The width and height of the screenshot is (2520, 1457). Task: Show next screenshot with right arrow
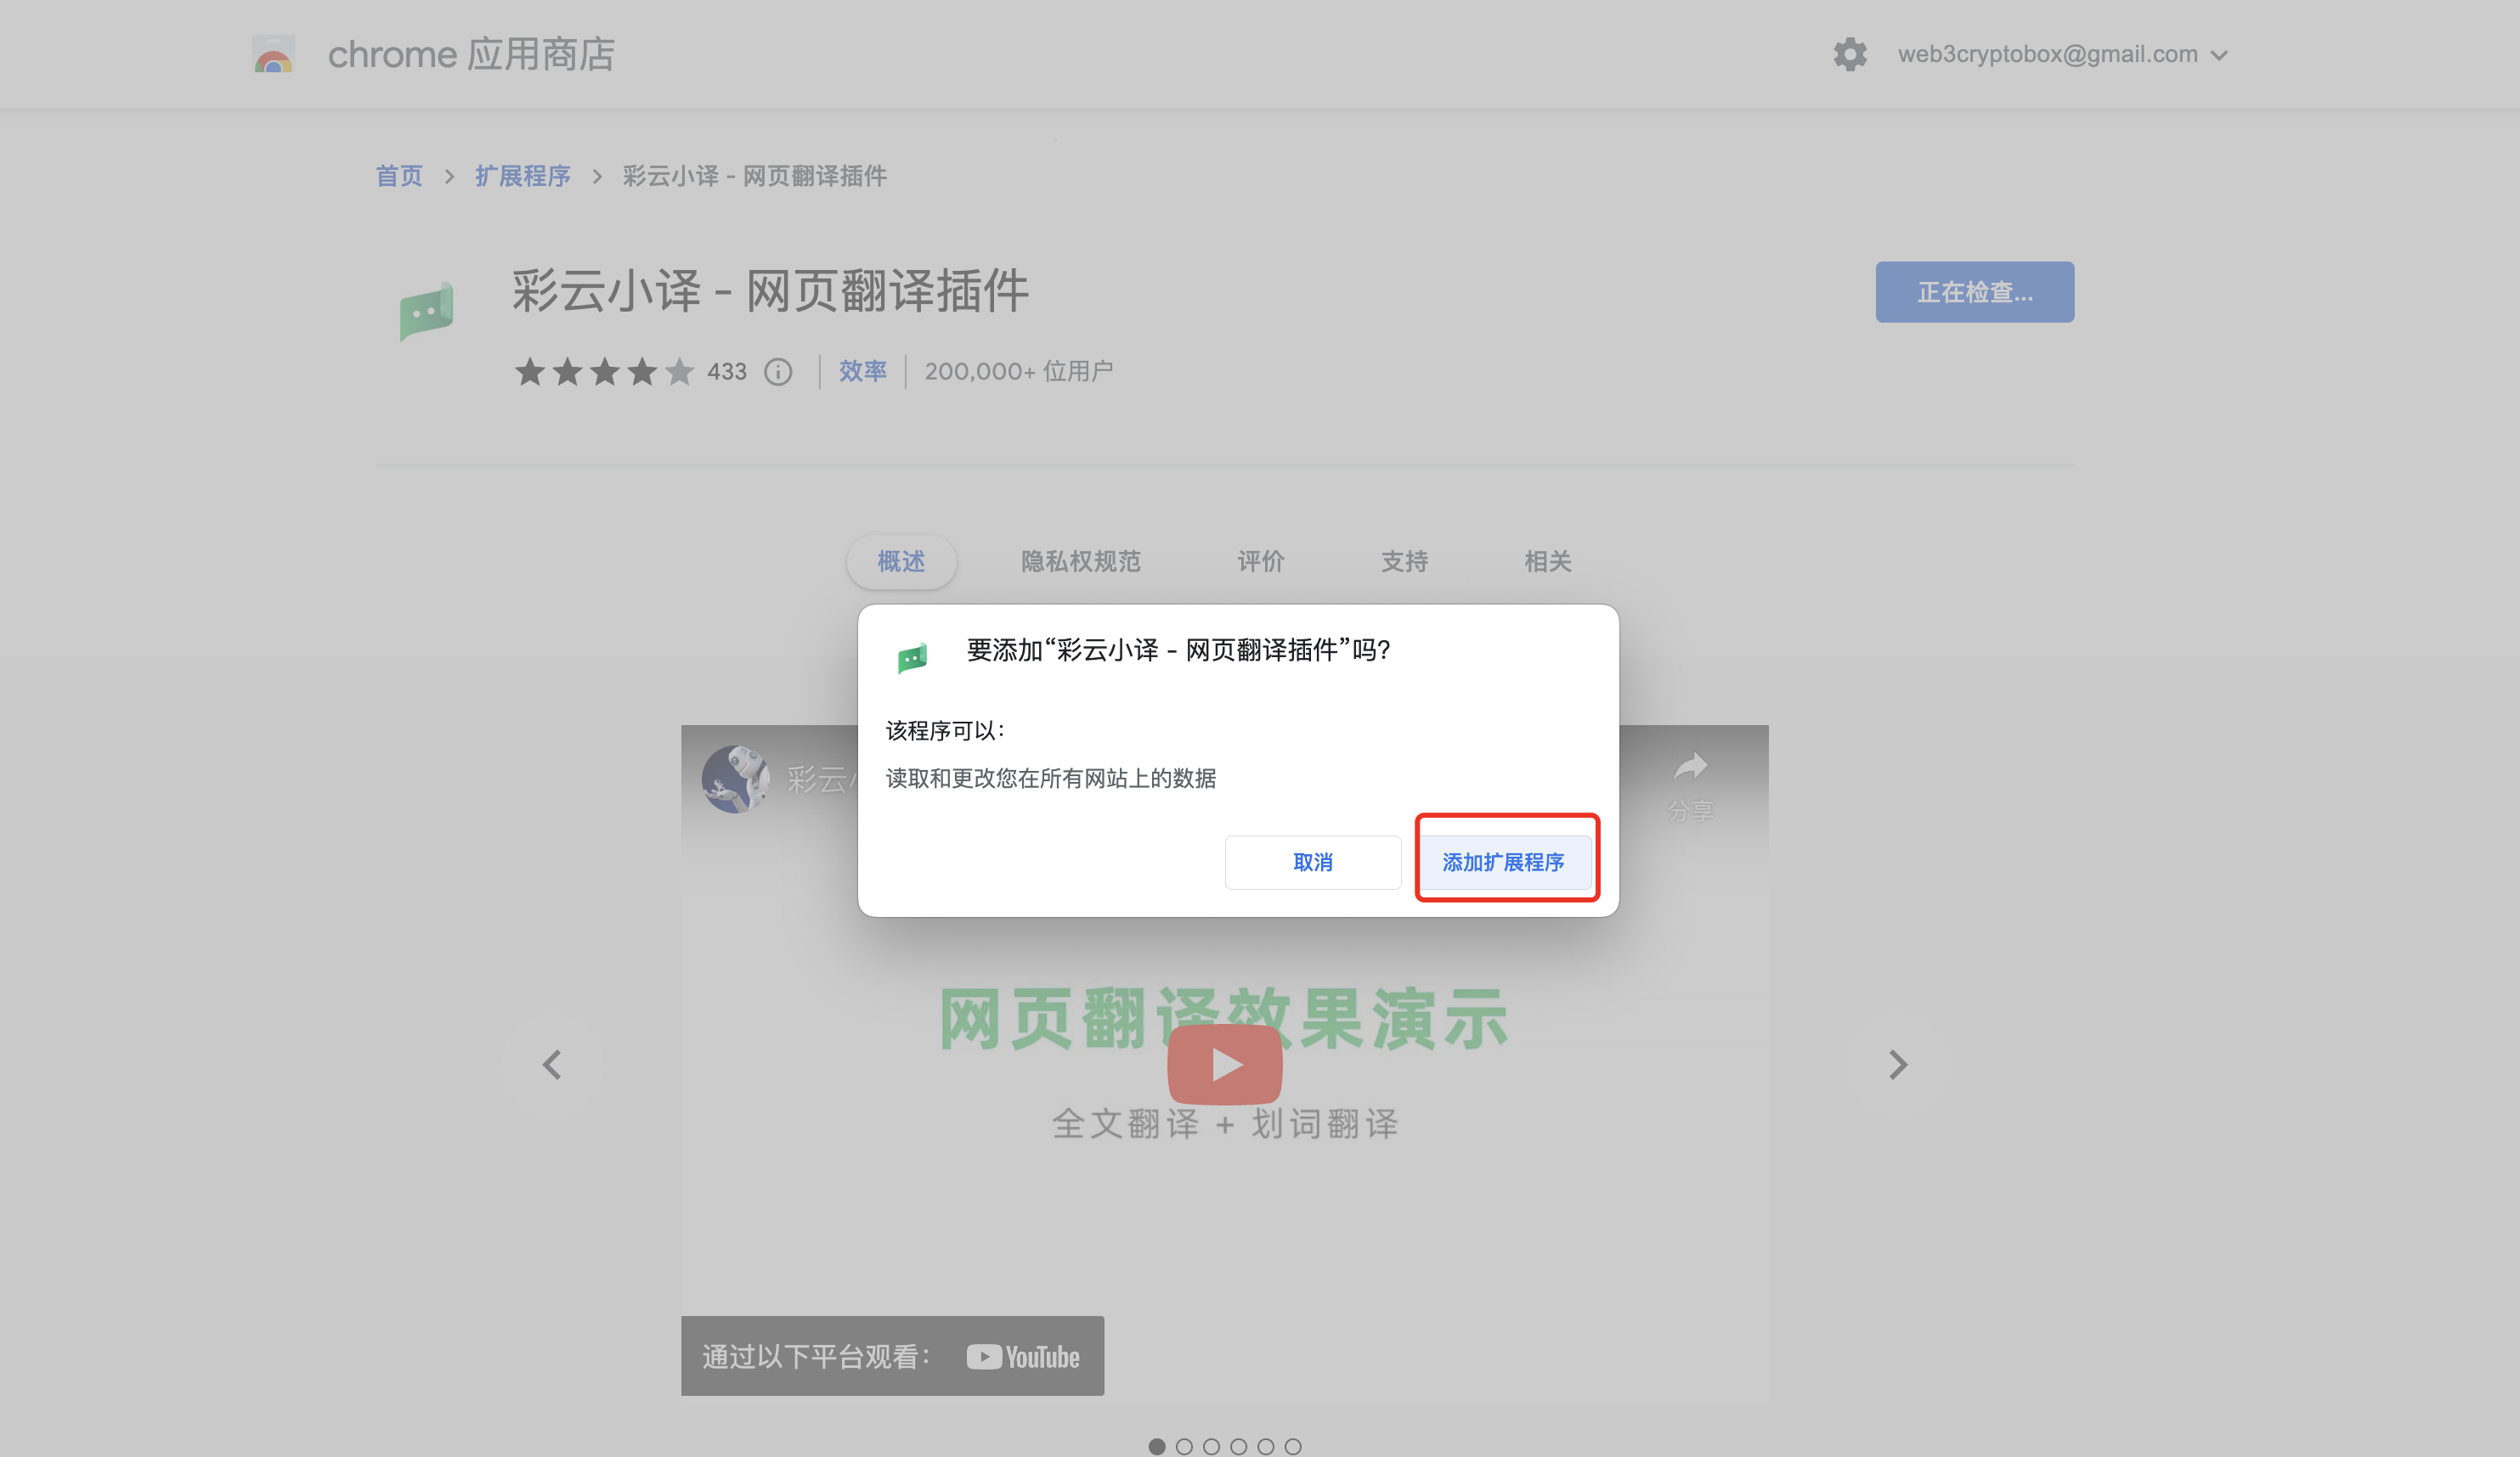(x=1898, y=1064)
